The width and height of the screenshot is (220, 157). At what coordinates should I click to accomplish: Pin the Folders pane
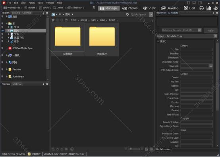coord(44,13)
